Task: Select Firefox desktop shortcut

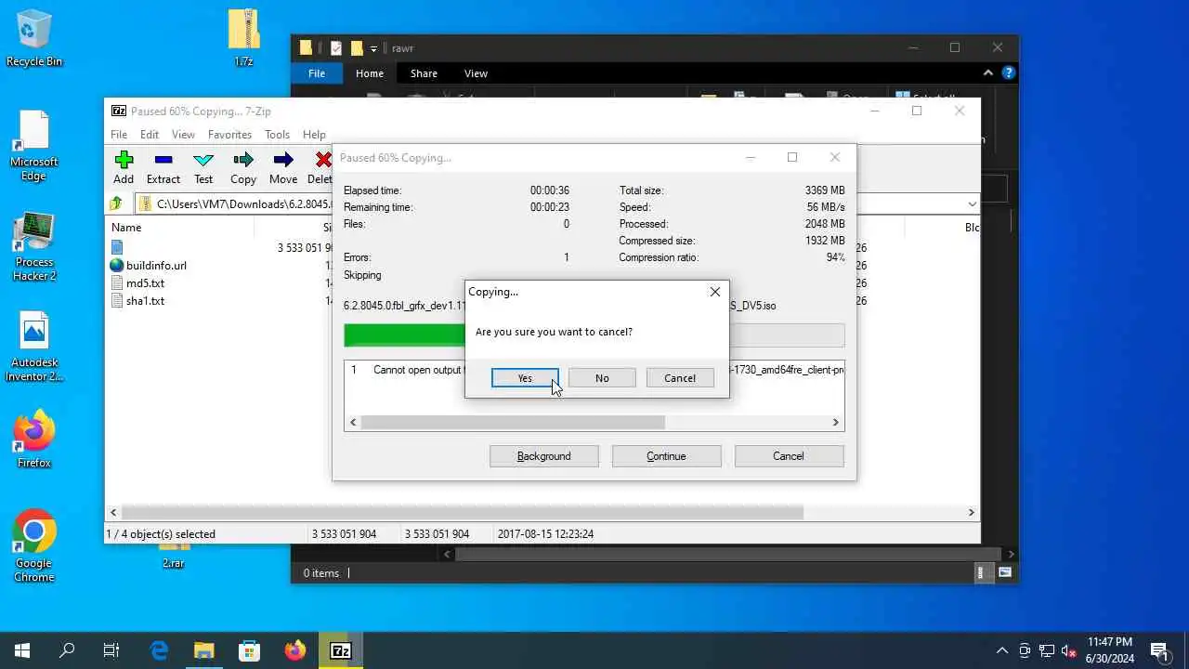Action: [x=34, y=439]
